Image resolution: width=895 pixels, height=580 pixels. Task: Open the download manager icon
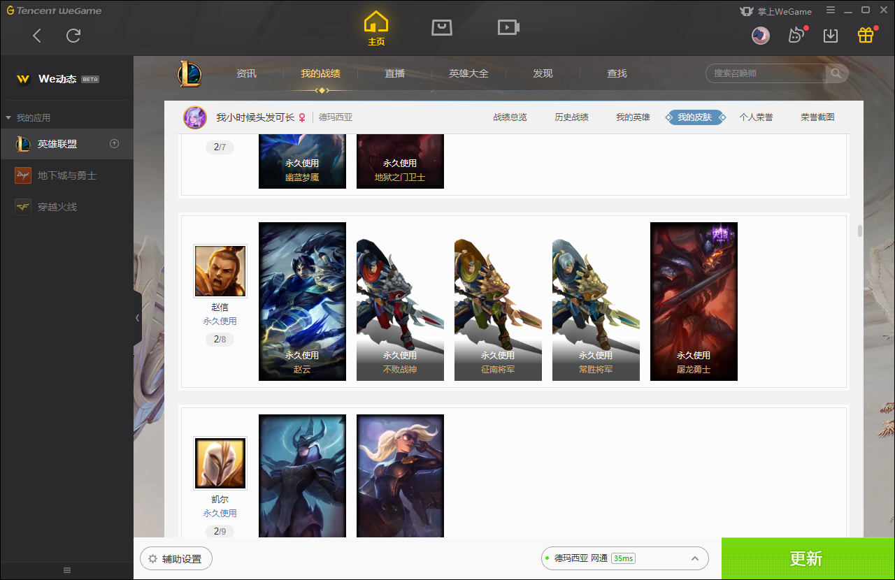click(831, 36)
